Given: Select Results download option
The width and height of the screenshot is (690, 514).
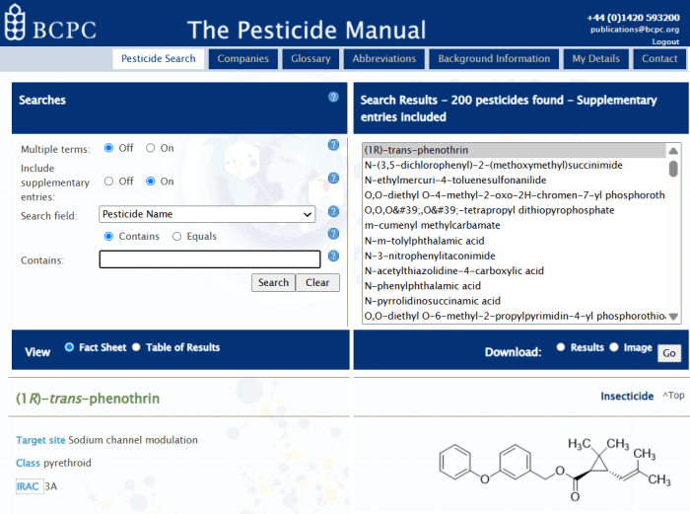Looking at the screenshot, I should coord(561,347).
